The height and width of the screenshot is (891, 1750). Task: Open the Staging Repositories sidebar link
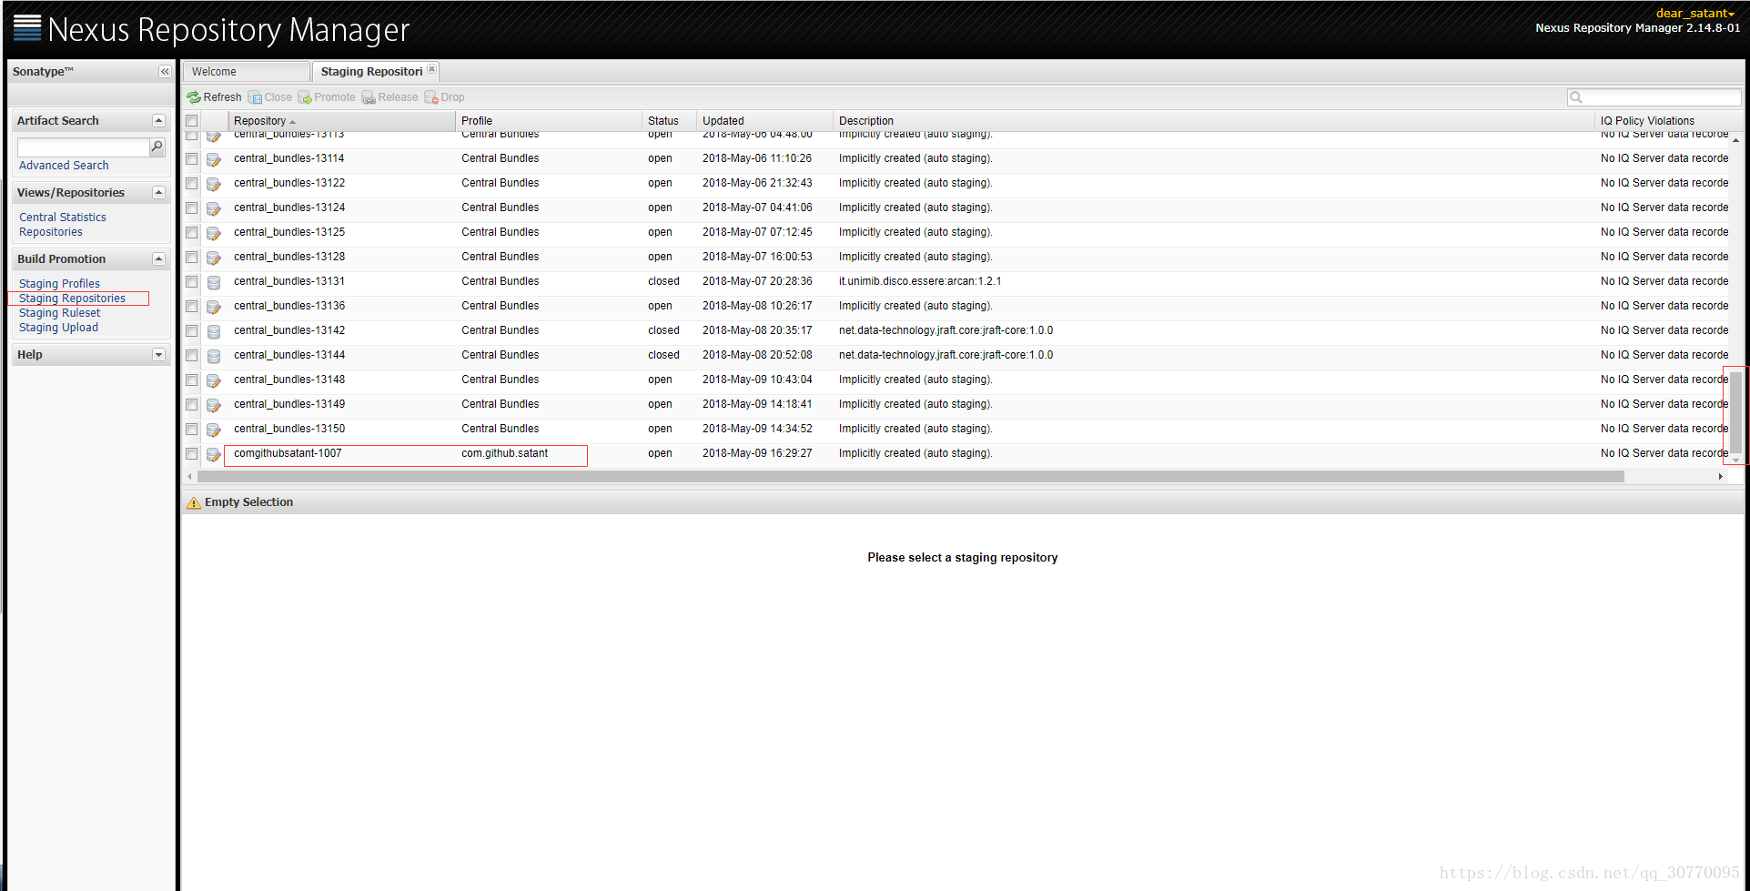point(72,299)
